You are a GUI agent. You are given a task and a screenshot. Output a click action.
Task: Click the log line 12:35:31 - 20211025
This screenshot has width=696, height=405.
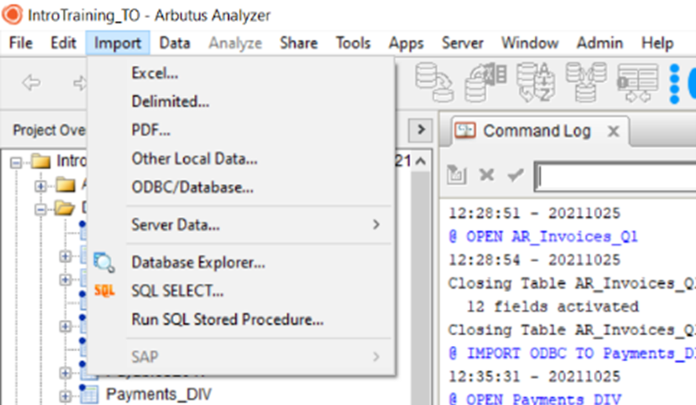click(534, 376)
